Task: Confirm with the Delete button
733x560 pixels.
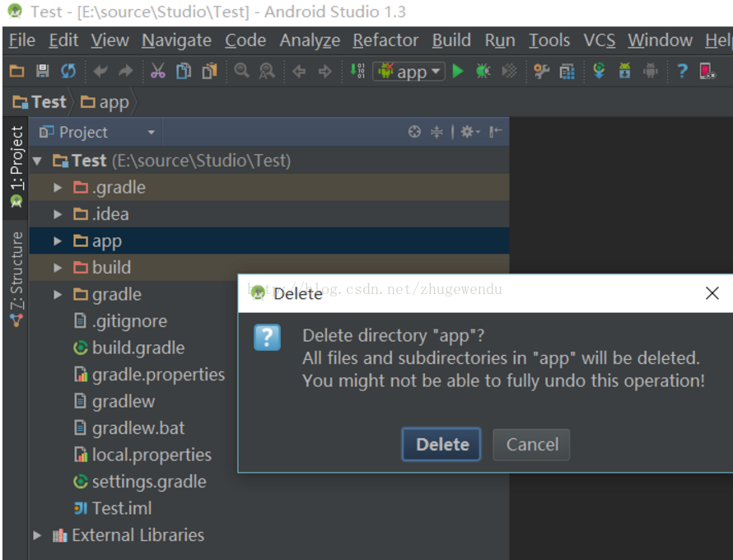Action: tap(441, 445)
